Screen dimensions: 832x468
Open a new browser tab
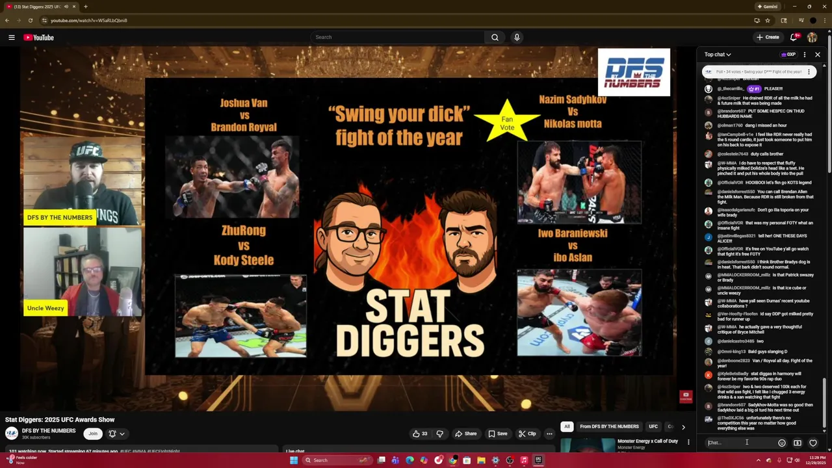coord(85,6)
